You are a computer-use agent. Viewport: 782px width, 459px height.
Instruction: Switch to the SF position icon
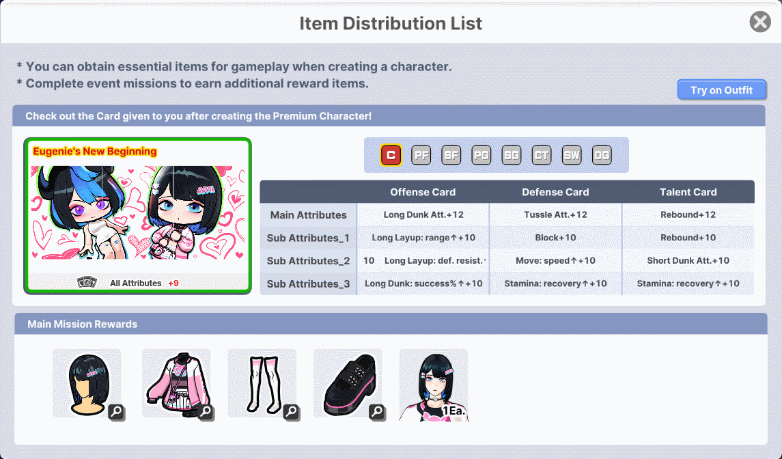451,155
